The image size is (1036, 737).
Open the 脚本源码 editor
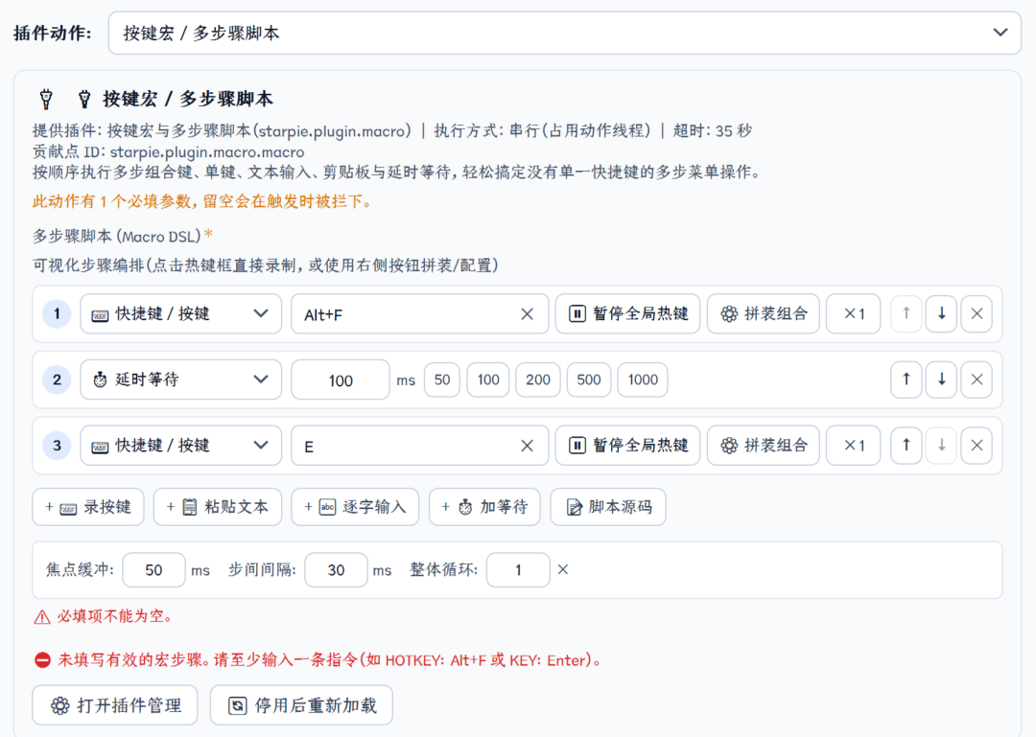tap(608, 507)
